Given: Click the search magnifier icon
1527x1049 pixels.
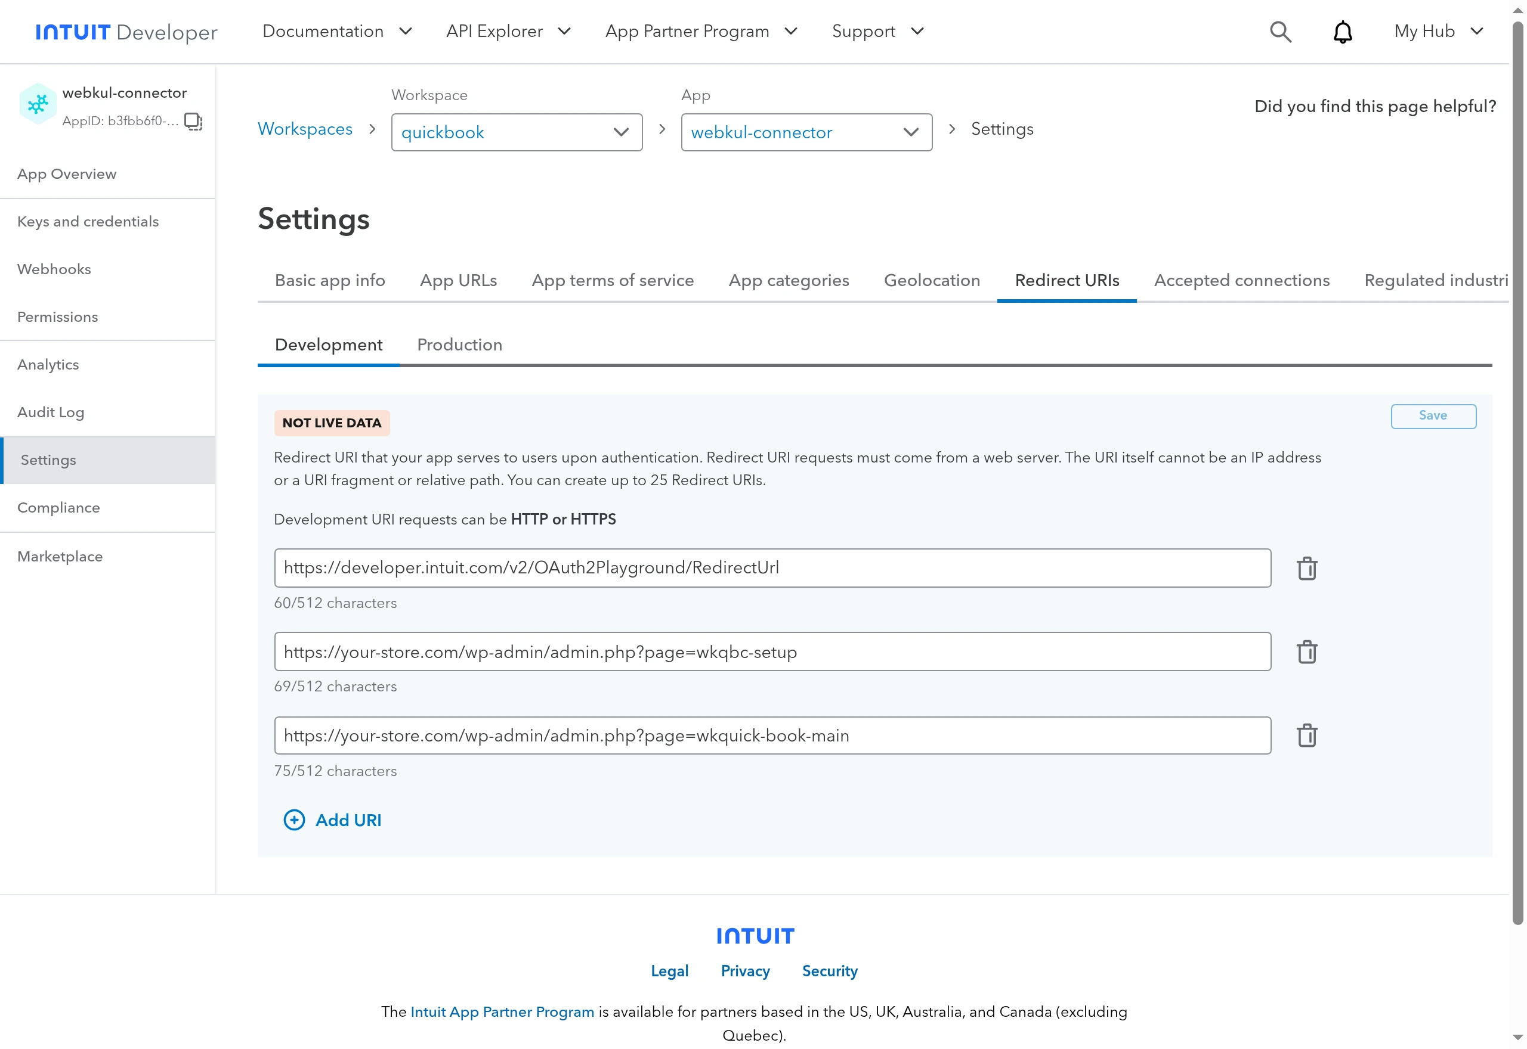Looking at the screenshot, I should [x=1279, y=32].
